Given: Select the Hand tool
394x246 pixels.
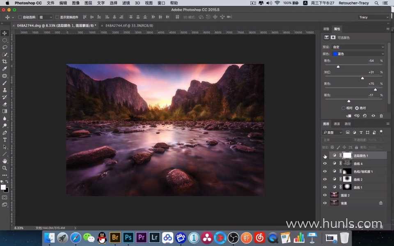Looking at the screenshot, I should coord(5,161).
